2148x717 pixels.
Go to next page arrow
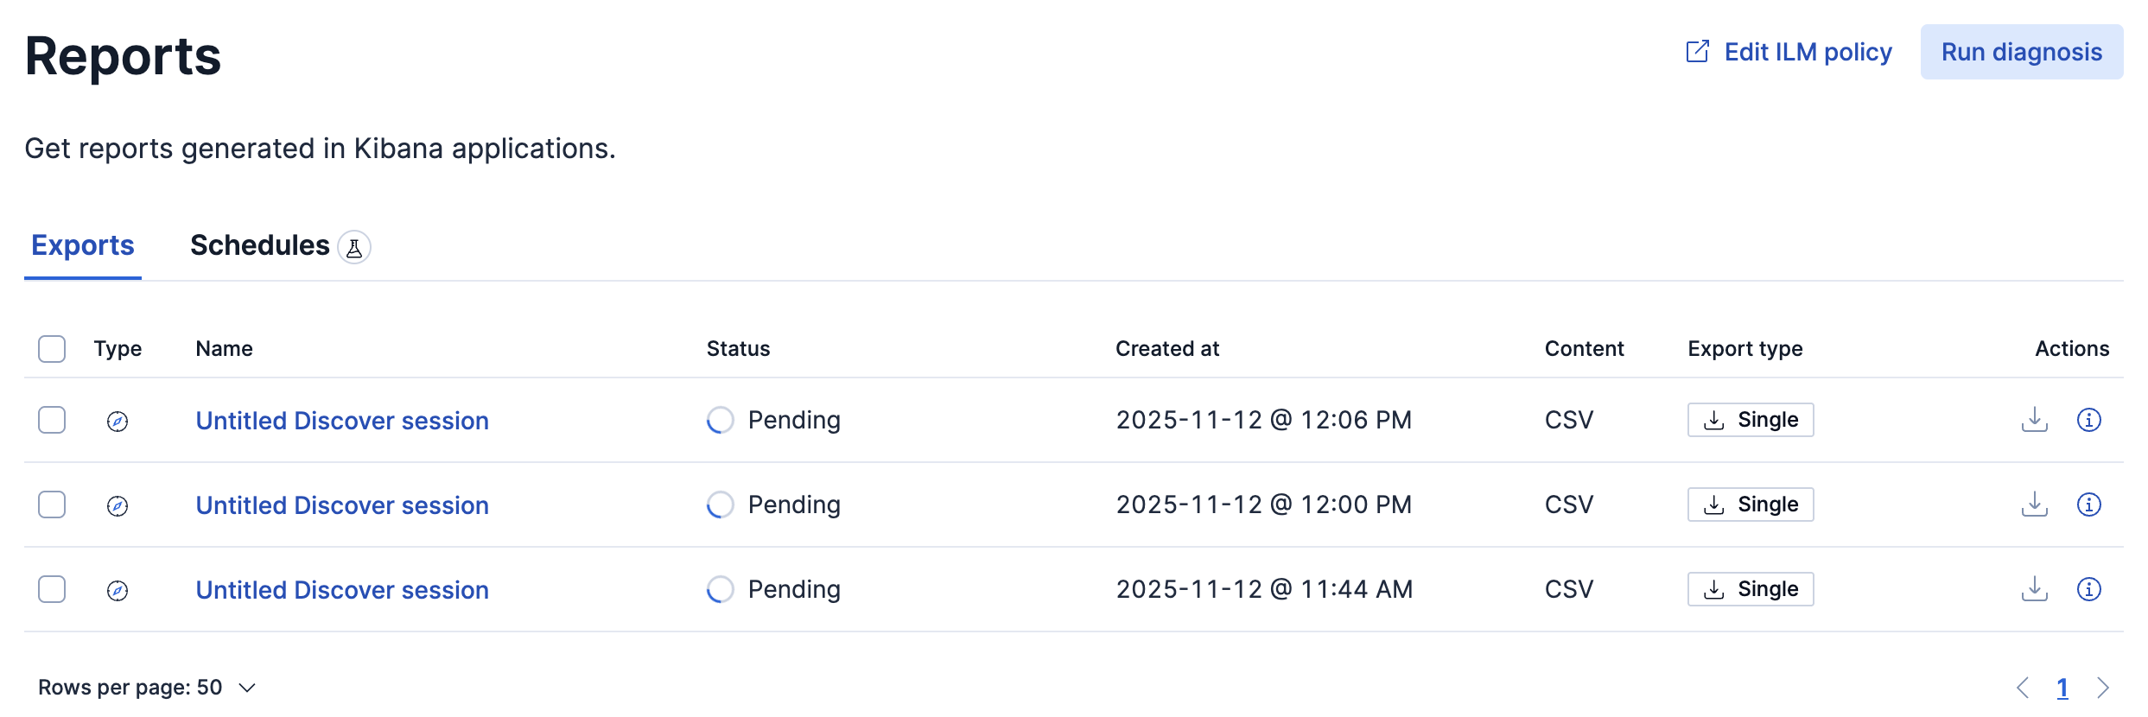2103,688
